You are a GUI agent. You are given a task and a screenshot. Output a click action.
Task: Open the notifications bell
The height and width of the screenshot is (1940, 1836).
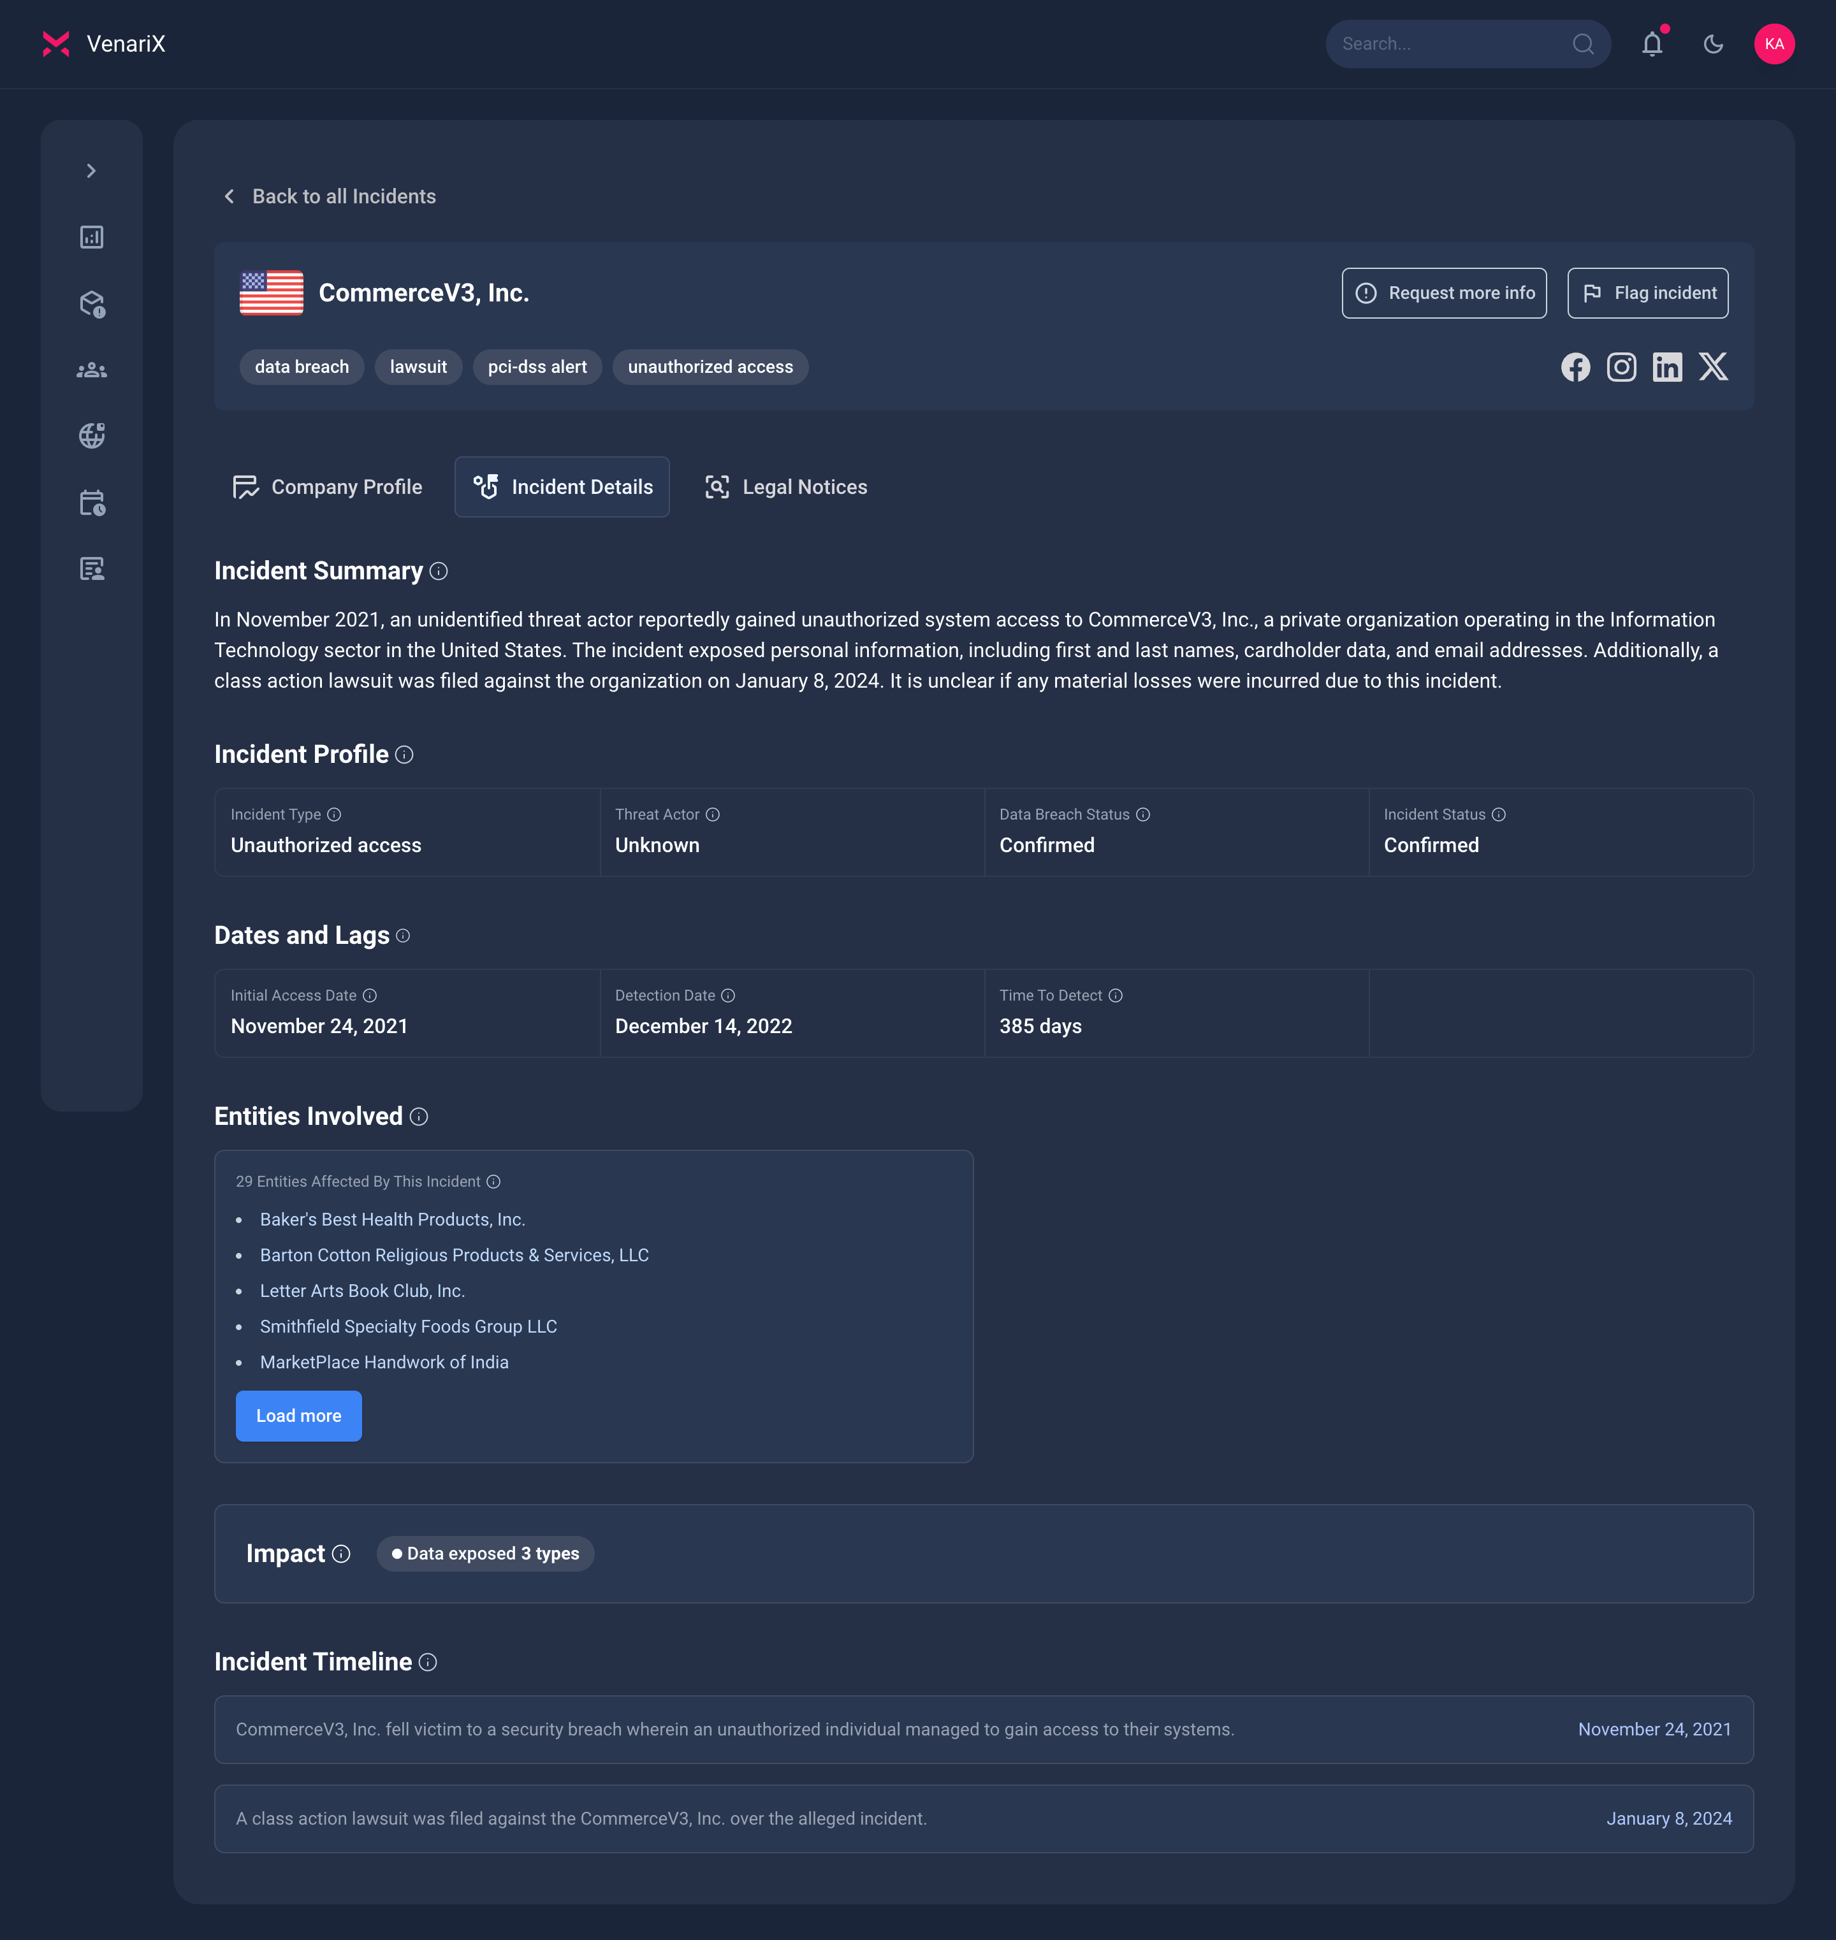click(x=1652, y=44)
